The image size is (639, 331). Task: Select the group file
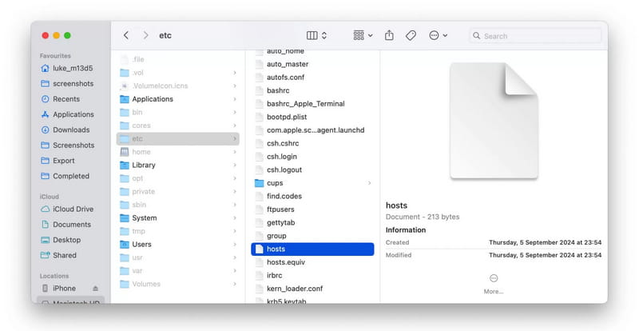(x=312, y=236)
